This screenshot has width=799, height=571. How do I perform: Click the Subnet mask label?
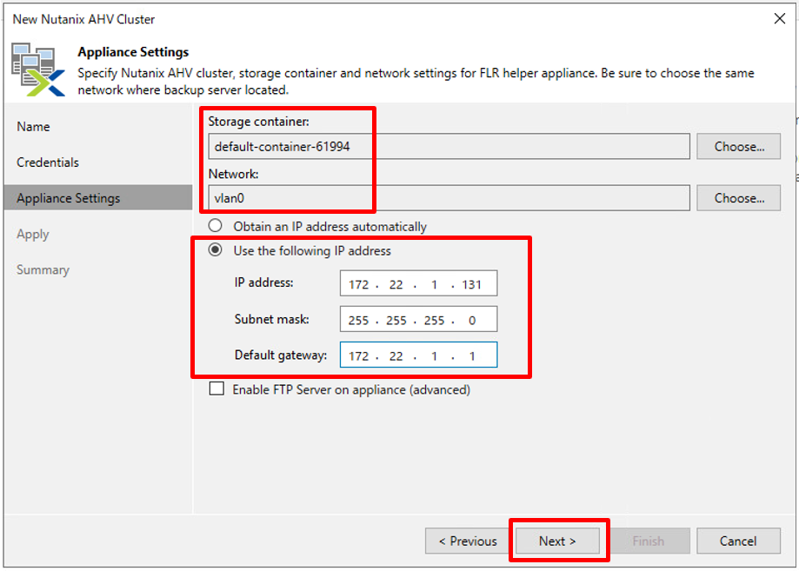271,319
